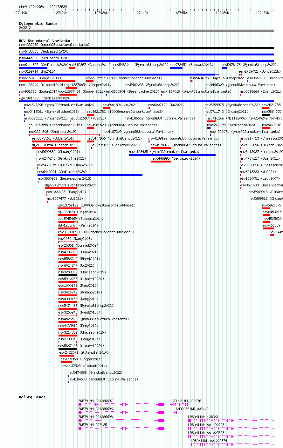Open nsv1133740 (Alsmadi2014) label
The width and height of the screenshot is (283, 448).
click(42, 85)
